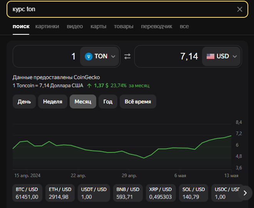Image resolution: width=254 pixels, height=208 pixels.
Task: Open the 'все' services tab
Action: pos(184,26)
